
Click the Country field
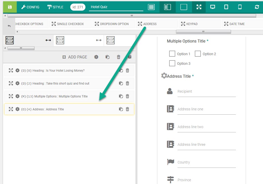pos(207,162)
